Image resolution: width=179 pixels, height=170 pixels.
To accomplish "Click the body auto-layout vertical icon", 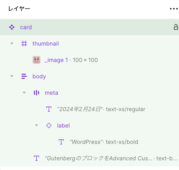I will pyautogui.click(x=24, y=76).
